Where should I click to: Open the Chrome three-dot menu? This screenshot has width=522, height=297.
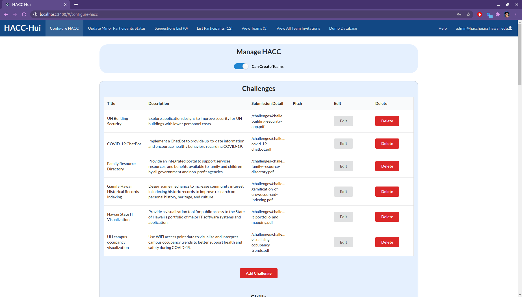click(x=516, y=14)
